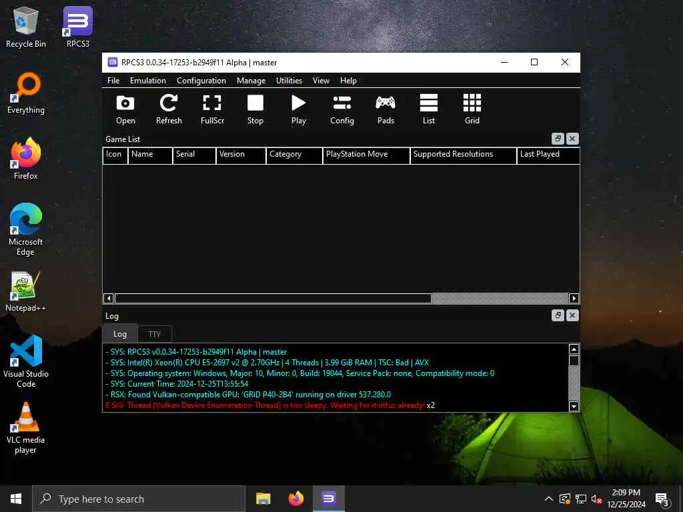Click the taskbar search box
Viewport: 683px width, 512px height.
point(139,499)
